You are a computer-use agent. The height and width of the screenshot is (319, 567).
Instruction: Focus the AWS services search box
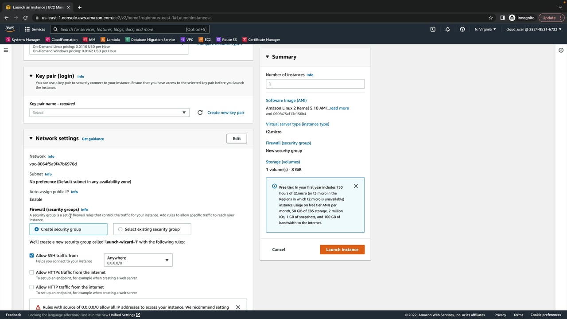(129, 29)
